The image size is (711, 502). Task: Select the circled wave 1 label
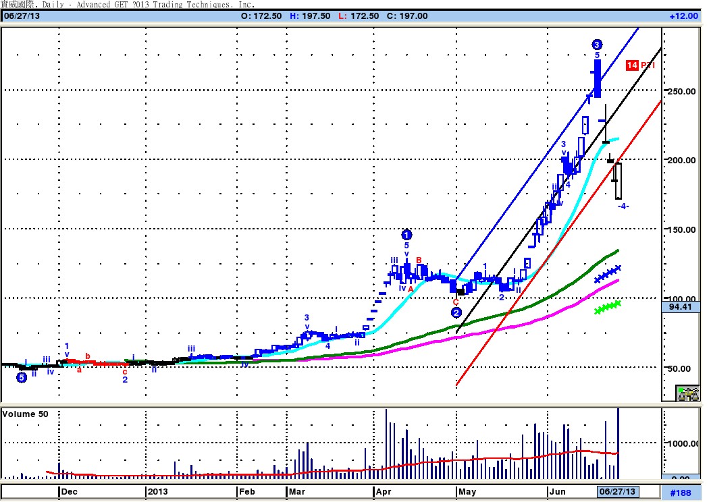pos(406,235)
